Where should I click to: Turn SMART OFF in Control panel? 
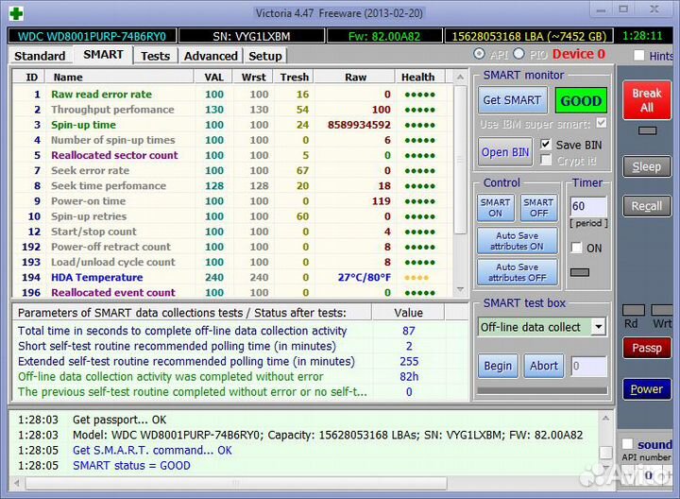coord(538,207)
